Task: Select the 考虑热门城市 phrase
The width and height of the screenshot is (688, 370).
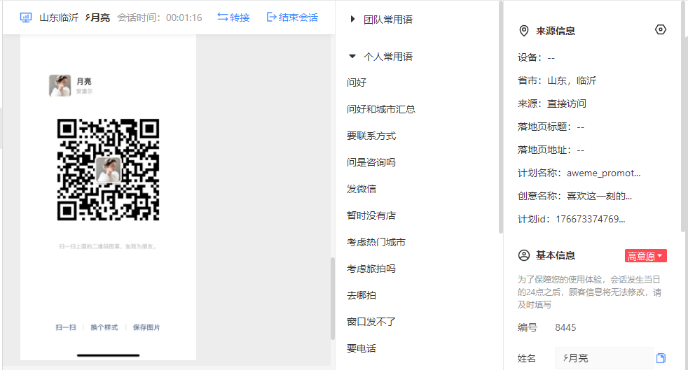Action: point(376,242)
